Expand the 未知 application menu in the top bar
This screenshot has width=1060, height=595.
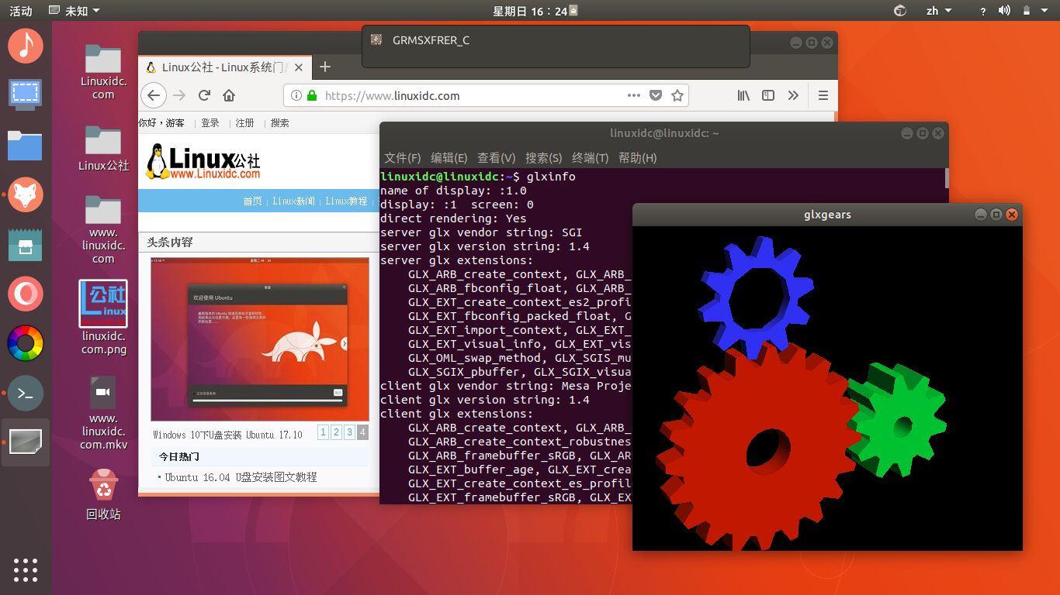click(x=74, y=11)
